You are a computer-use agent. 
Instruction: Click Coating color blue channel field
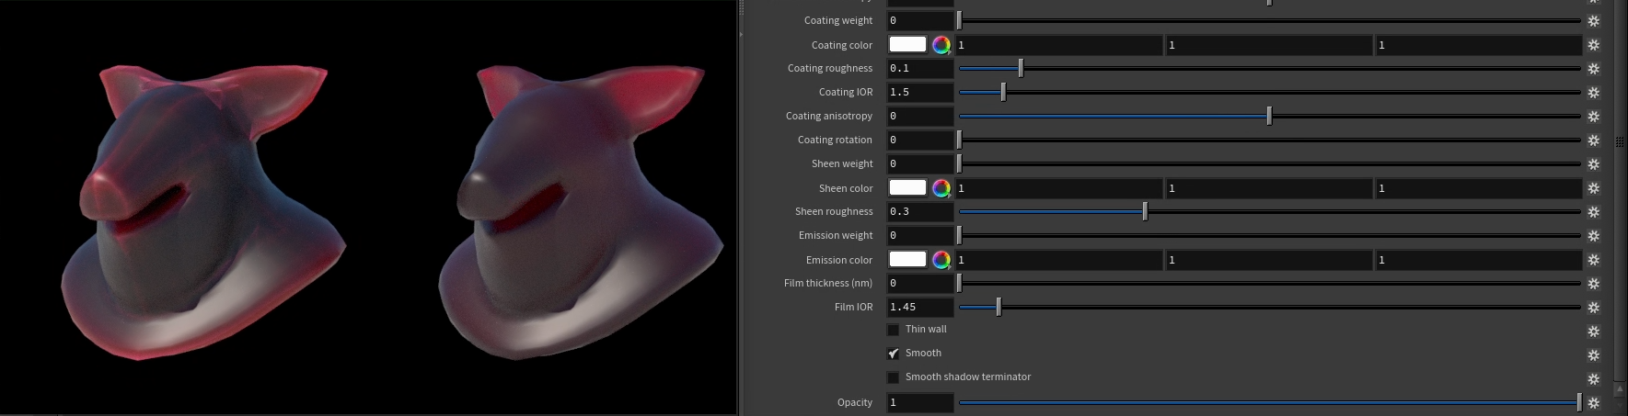point(1479,45)
